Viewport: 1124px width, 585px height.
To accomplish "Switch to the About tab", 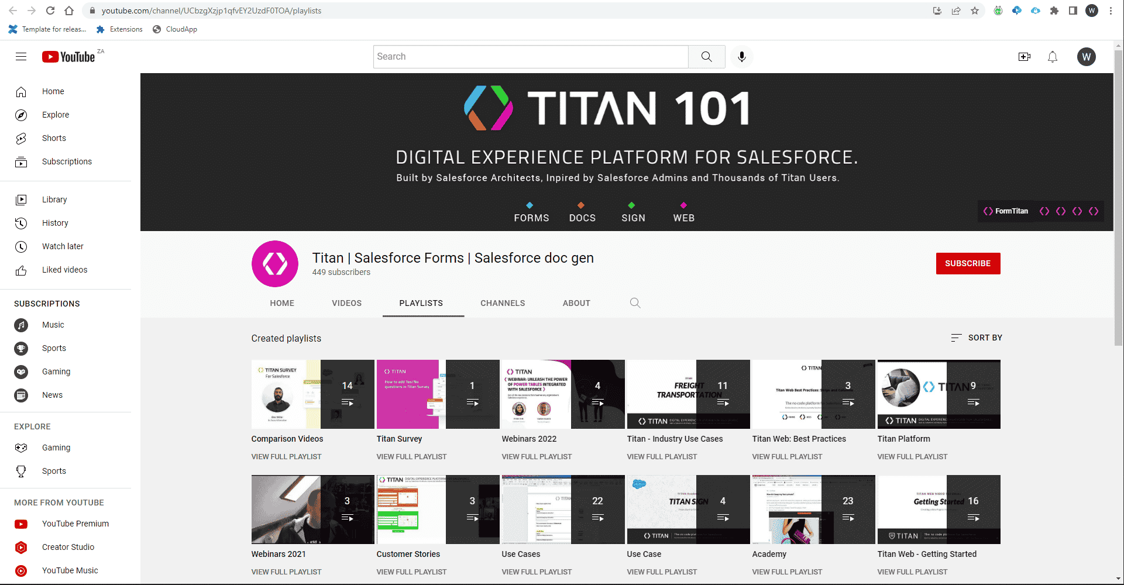I will 576,303.
